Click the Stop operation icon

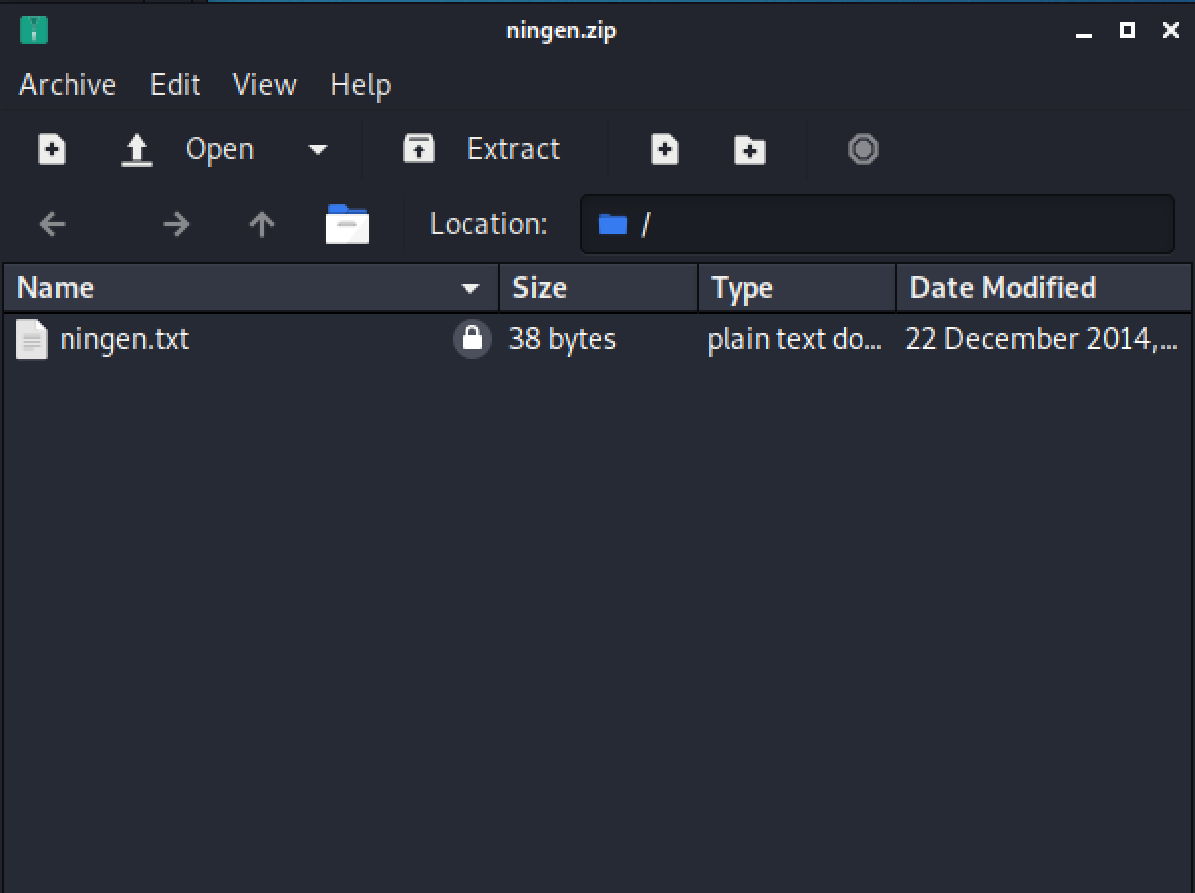pos(863,149)
